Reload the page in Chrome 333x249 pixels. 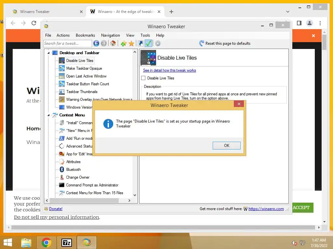point(34,23)
